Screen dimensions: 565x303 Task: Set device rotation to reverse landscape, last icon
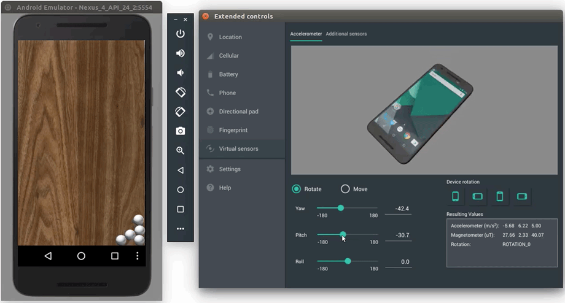click(x=522, y=196)
